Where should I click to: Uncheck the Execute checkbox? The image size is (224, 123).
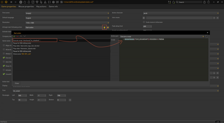coord(4,58)
